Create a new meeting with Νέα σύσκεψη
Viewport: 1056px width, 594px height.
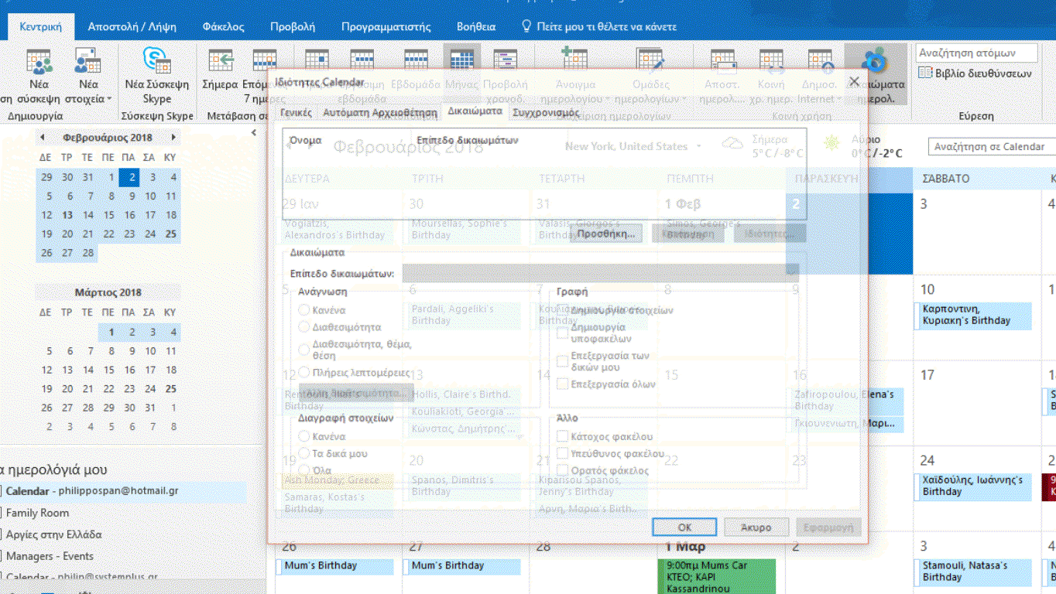[39, 76]
